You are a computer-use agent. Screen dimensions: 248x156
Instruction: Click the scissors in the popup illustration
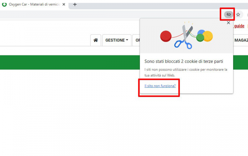184,37
